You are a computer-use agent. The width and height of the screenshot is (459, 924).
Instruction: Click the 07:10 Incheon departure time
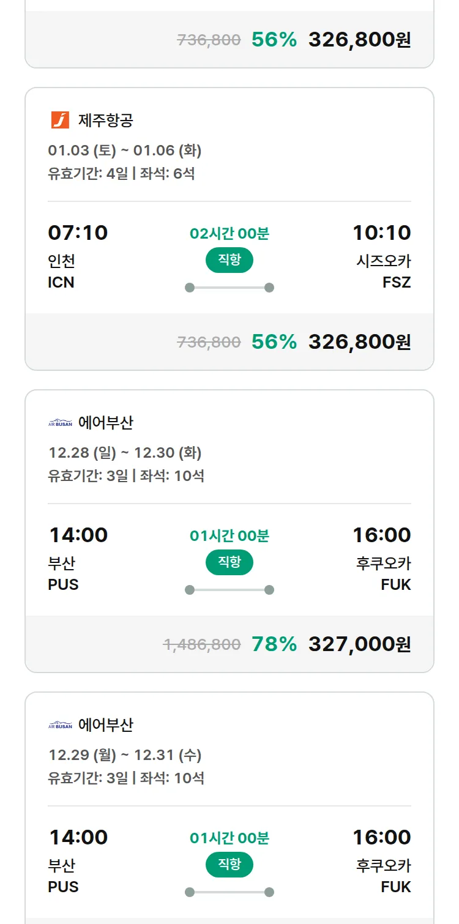coord(78,233)
